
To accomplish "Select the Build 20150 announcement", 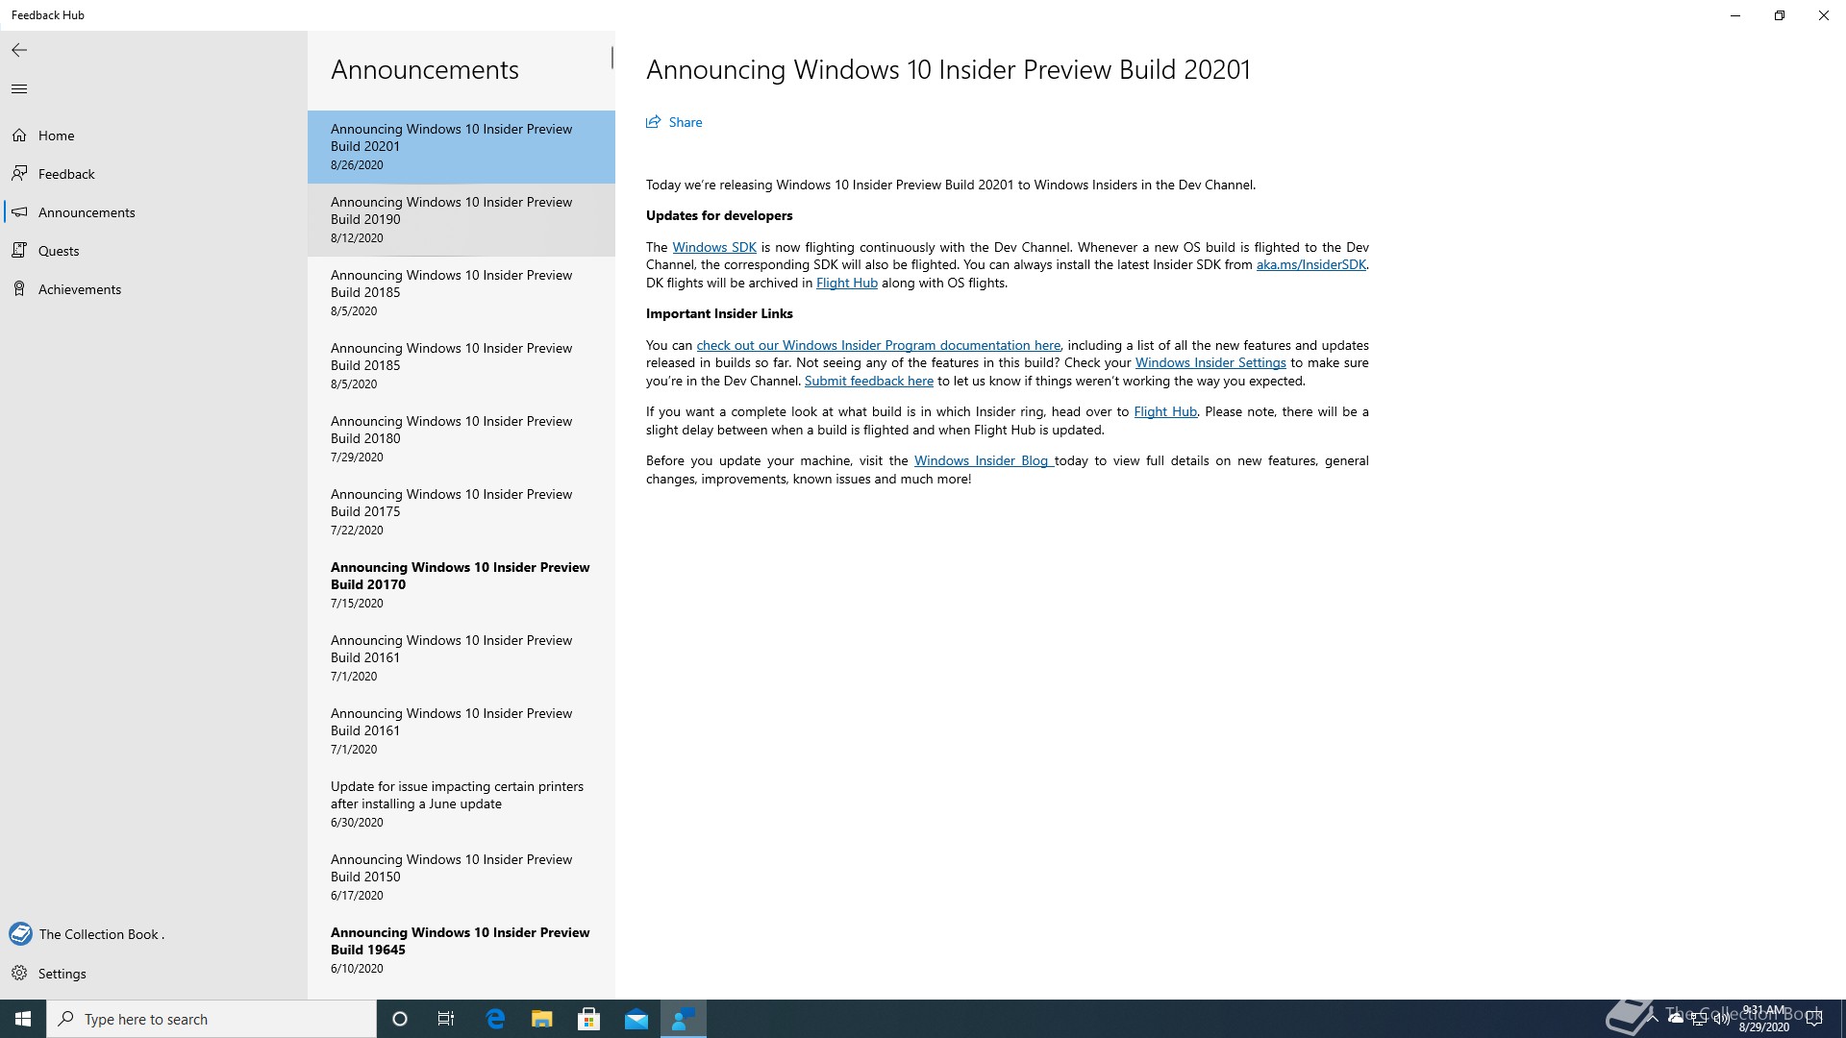I will coord(461,877).
